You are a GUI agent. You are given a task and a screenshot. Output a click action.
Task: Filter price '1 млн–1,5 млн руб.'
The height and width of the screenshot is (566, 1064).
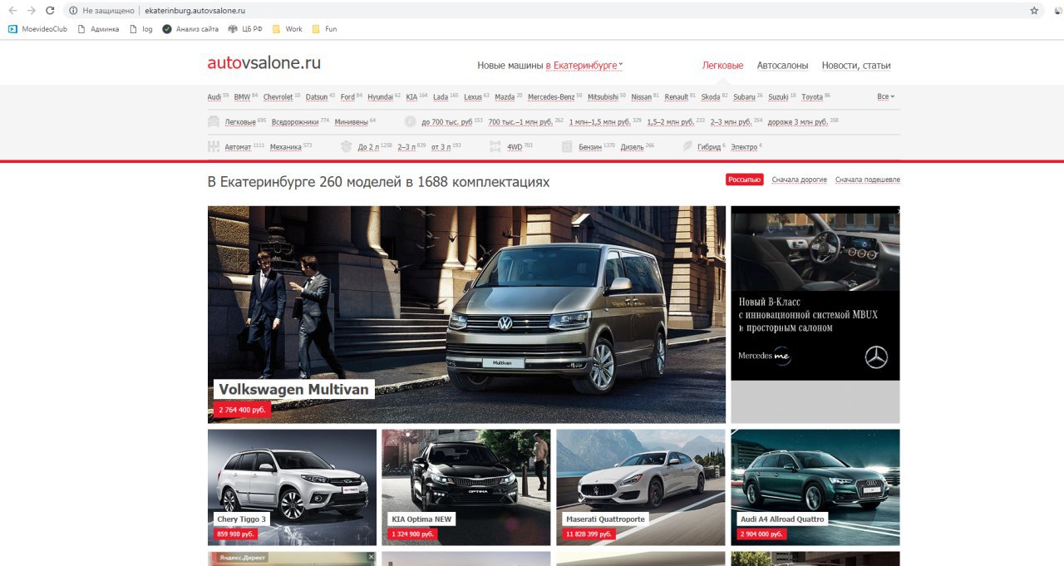point(600,122)
